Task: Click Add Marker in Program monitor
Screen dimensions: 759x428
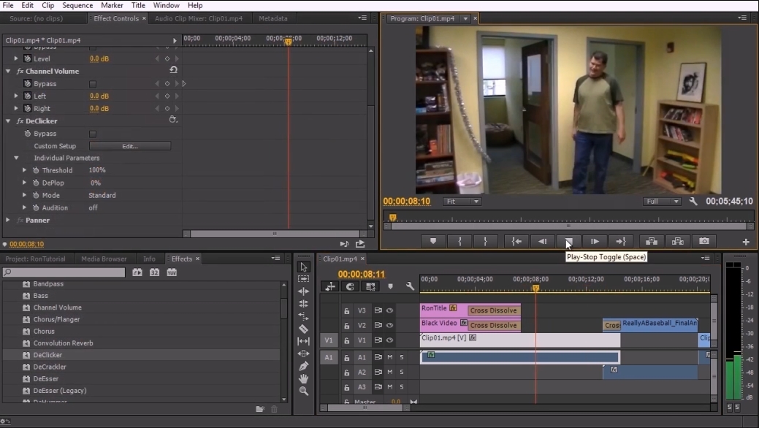Action: tap(433, 241)
